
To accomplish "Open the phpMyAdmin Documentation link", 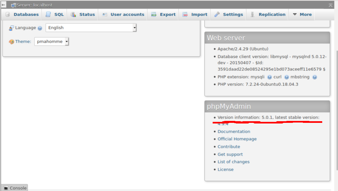I will tap(234, 131).
